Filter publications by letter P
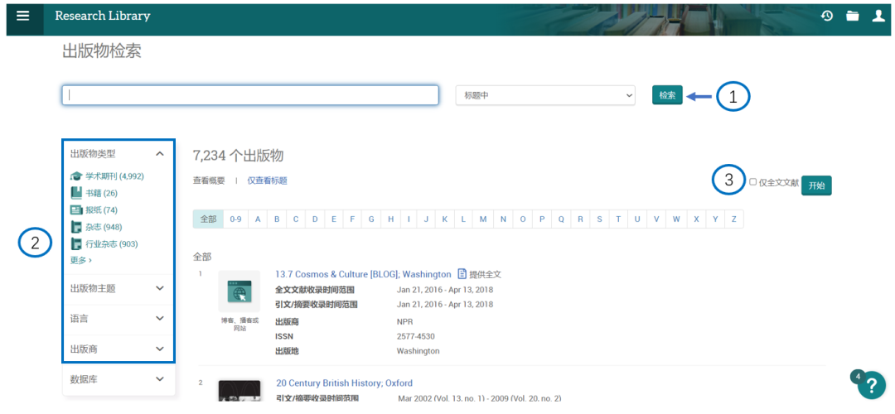 coord(542,219)
